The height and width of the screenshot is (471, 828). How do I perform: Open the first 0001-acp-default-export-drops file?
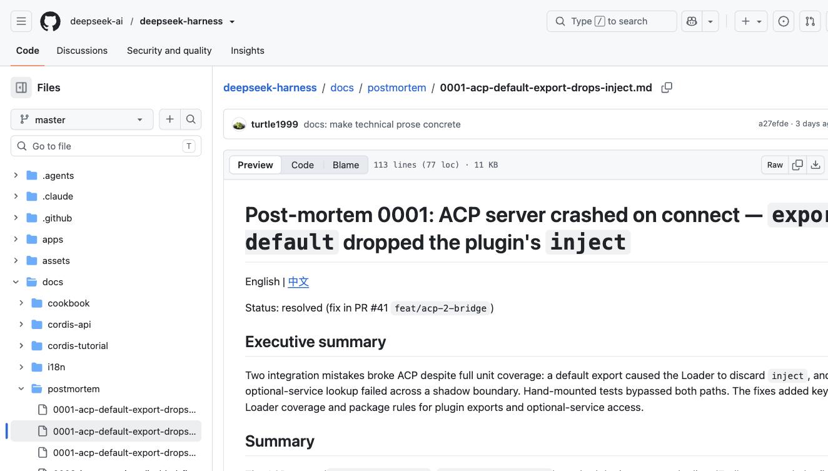coord(106,410)
